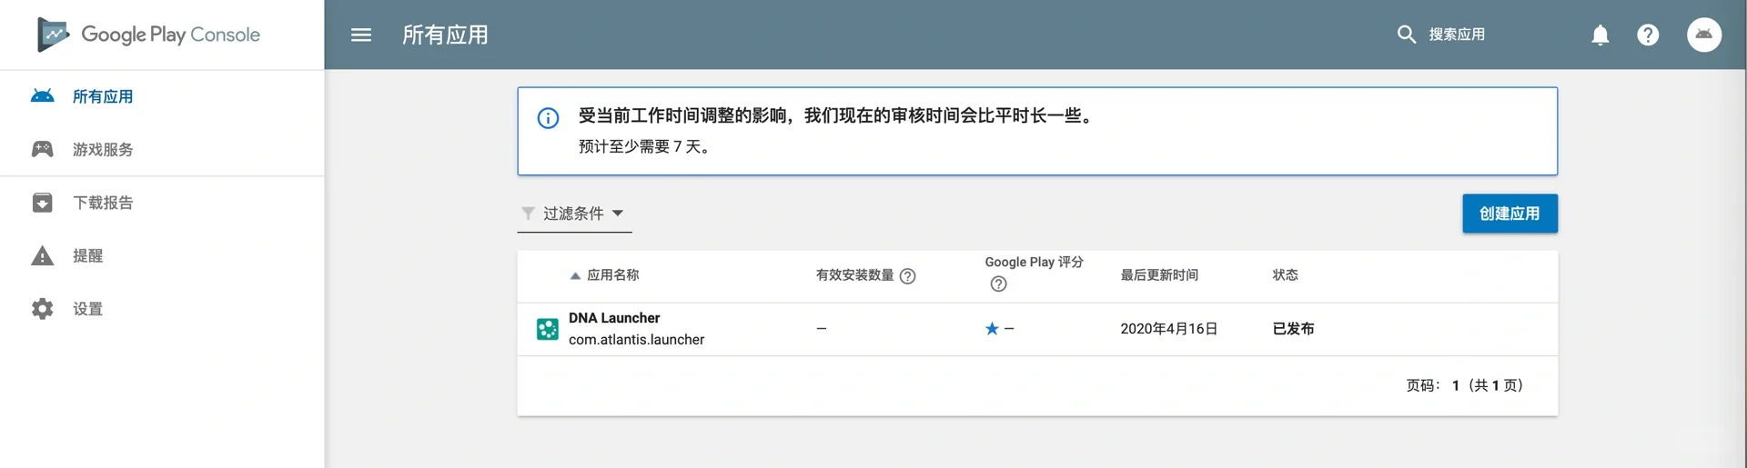This screenshot has height=468, width=1747.
Task: Open the DNA Launcher app link
Action: click(x=614, y=318)
